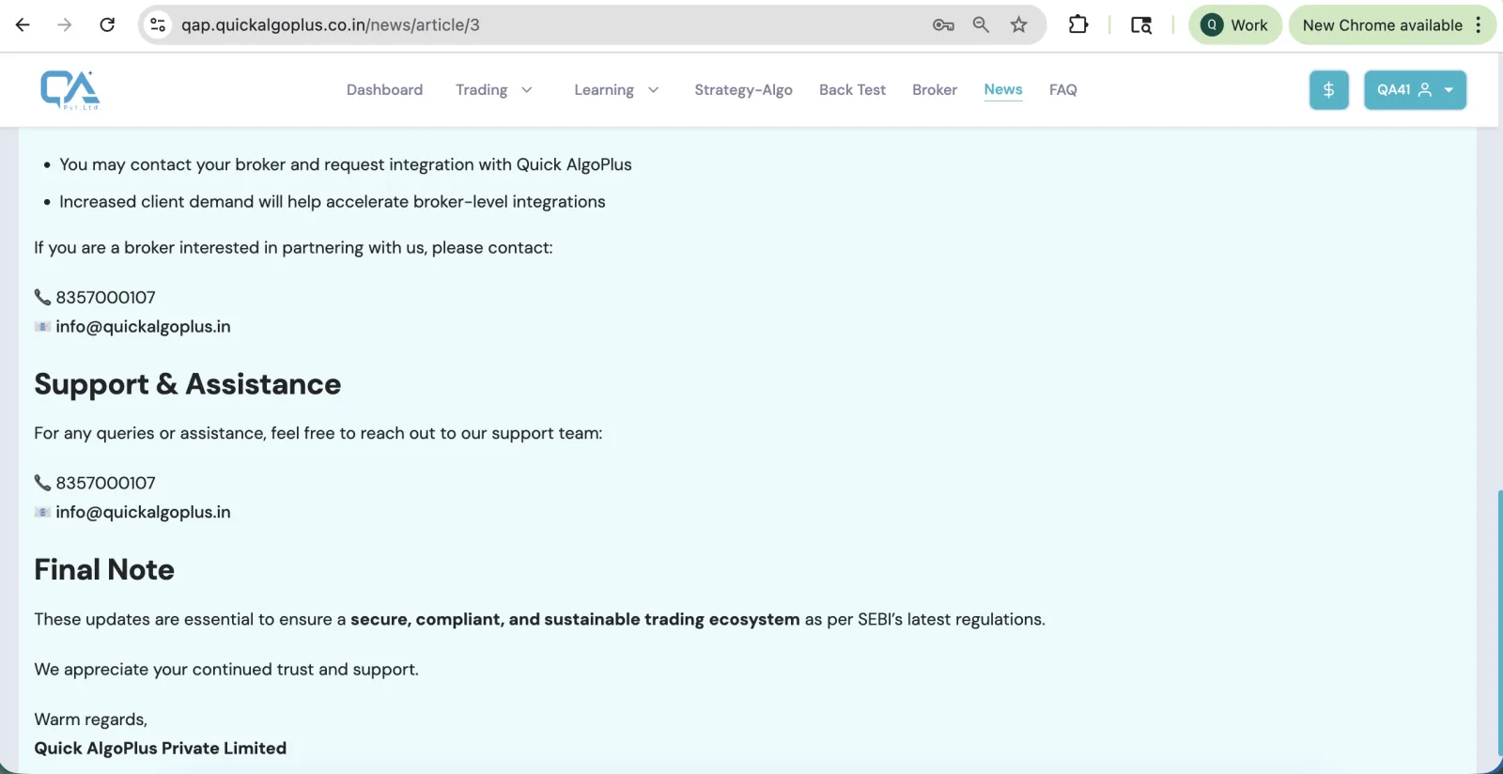Screen dimensions: 1503x774
Task: Click the phone icon under Support & Assistance
Action: tap(42, 483)
